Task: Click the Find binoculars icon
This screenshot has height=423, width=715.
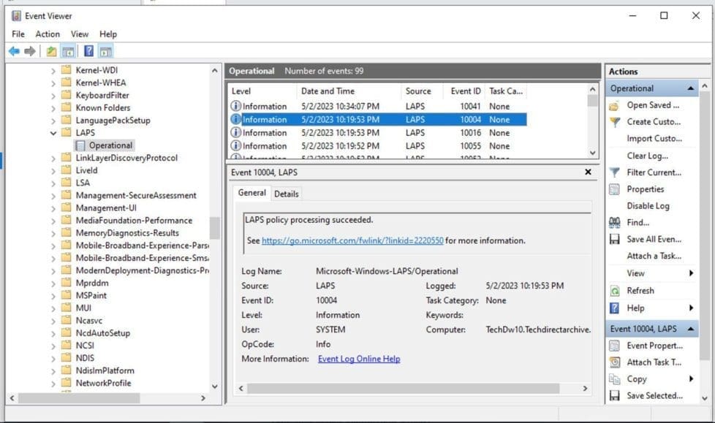Action: coord(615,223)
